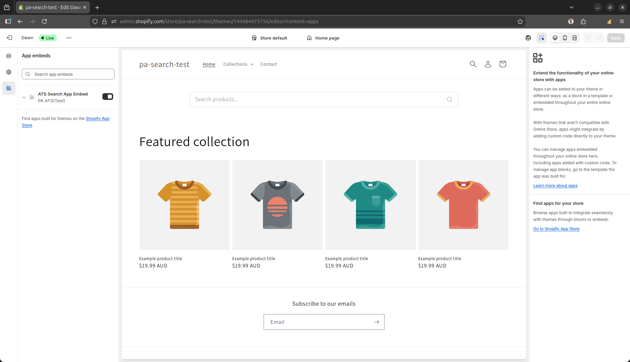Viewport: 630px width, 362px height.
Task: Open the Sections panel in the sidebar
Action: [x=9, y=56]
